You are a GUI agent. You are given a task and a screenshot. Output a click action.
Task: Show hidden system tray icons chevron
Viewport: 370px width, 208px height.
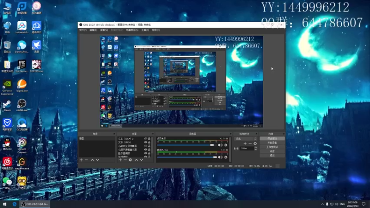click(322, 204)
